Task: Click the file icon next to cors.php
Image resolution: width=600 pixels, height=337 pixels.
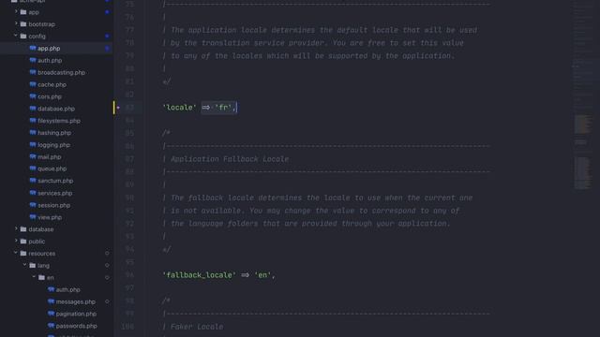Action: pyautogui.click(x=33, y=96)
